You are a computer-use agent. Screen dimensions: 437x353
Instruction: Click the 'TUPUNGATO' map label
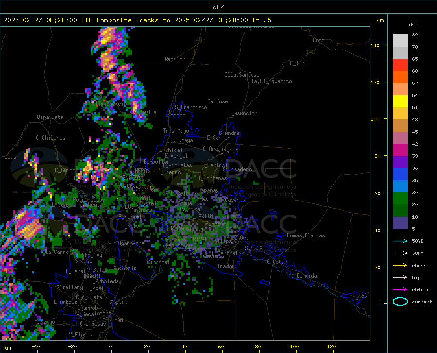coord(87,276)
